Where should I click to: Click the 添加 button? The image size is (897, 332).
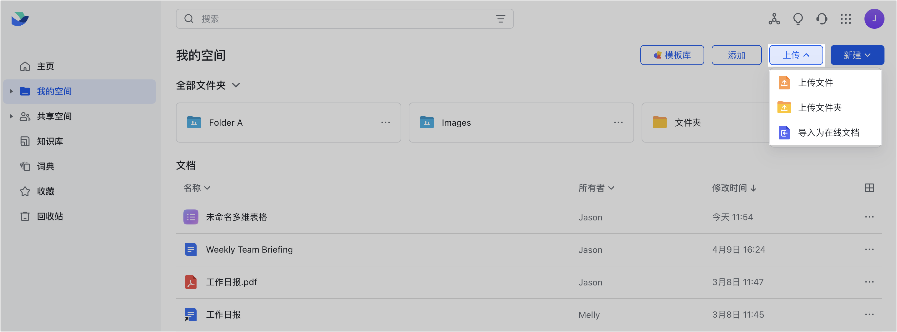coord(736,55)
